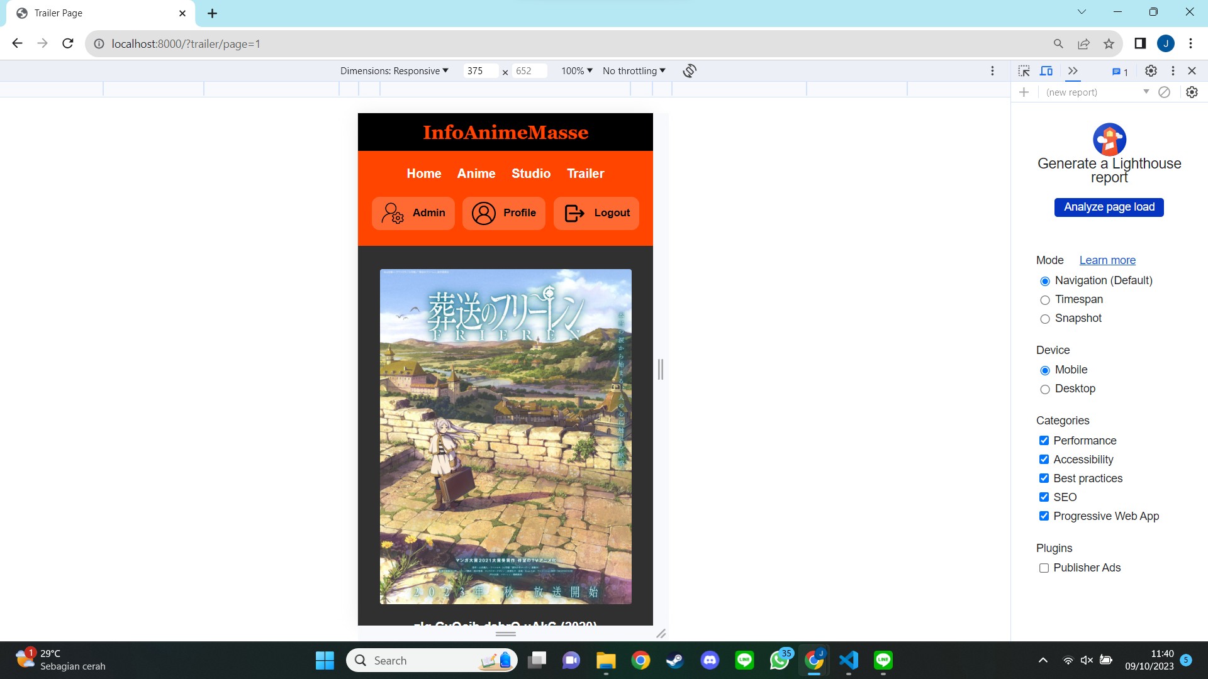Open the Studio navigation menu item

point(530,174)
